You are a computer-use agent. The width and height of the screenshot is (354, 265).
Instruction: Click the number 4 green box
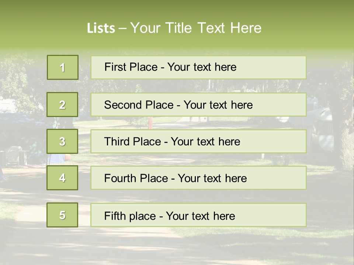pos(63,178)
